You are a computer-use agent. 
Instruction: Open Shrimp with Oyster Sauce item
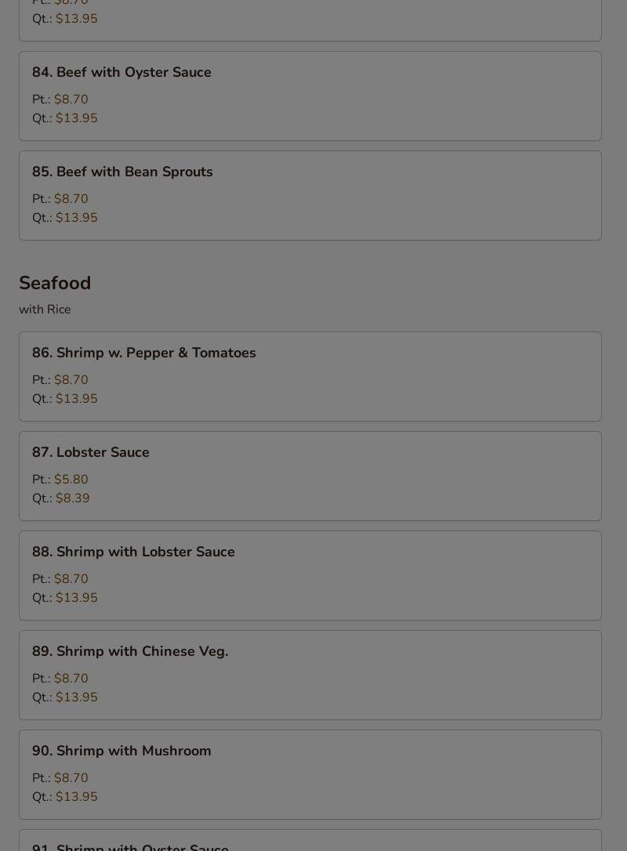(x=310, y=841)
